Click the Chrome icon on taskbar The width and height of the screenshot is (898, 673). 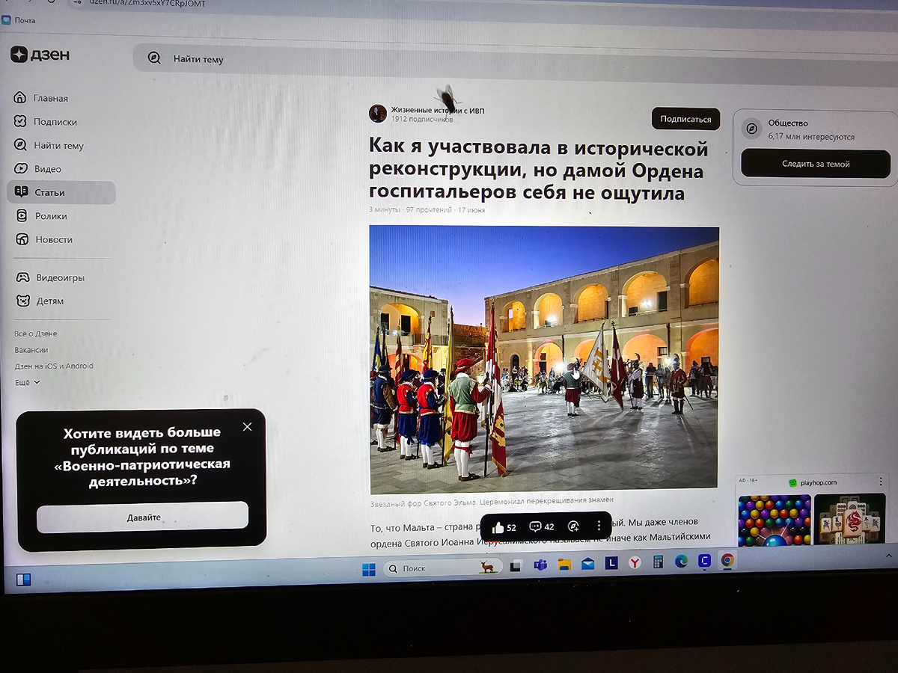(x=727, y=560)
